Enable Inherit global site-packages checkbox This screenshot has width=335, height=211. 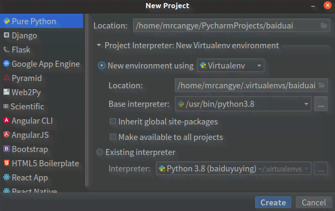click(x=113, y=121)
